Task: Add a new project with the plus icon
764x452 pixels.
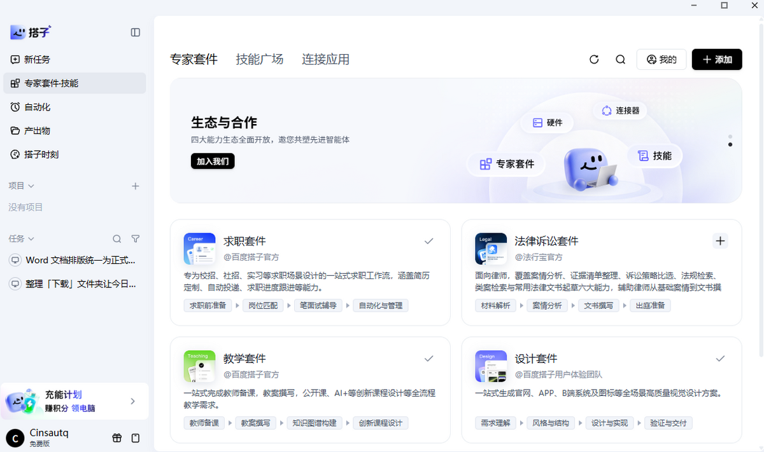Action: pos(136,186)
